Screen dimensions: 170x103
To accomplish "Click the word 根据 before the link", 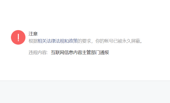I will (x=33, y=41).
